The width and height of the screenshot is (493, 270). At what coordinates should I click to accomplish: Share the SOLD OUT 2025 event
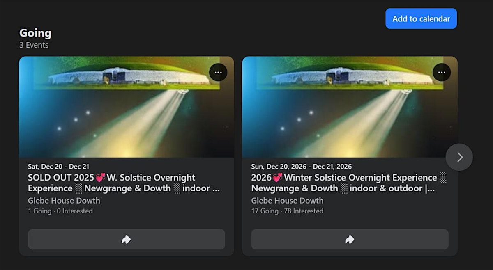(x=127, y=239)
